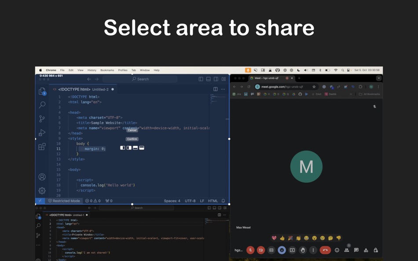Open Explorer in the upper VS Code sidebar
Viewport: 418px width, 261px height.
coord(42,91)
